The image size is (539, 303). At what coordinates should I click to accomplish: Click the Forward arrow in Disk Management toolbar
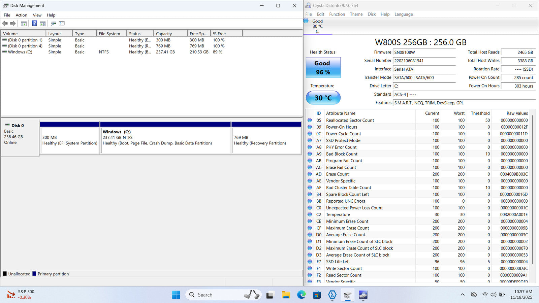click(13, 24)
